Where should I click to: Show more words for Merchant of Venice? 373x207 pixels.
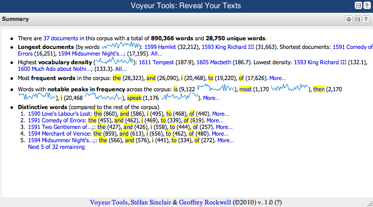(220, 134)
